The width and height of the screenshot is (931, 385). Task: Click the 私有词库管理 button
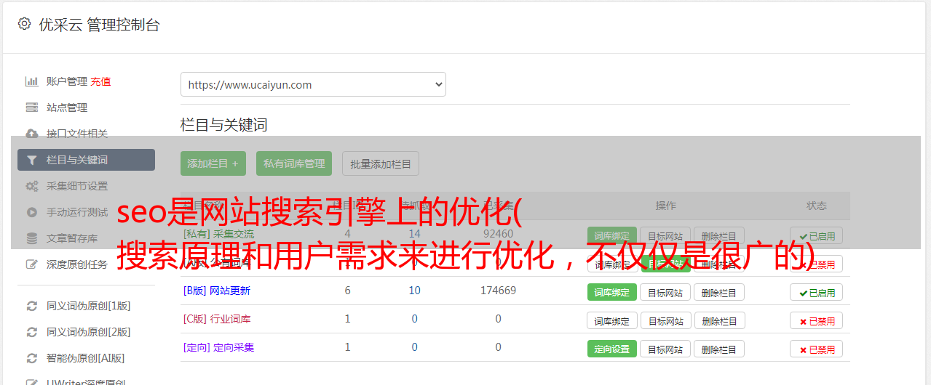(x=294, y=163)
